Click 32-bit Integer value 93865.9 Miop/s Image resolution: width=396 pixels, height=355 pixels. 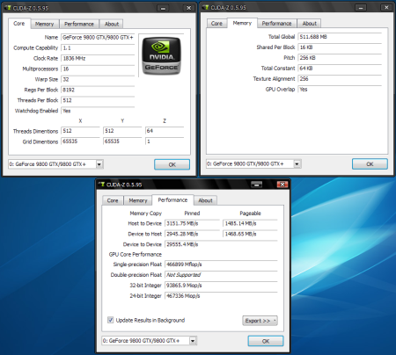(221, 286)
